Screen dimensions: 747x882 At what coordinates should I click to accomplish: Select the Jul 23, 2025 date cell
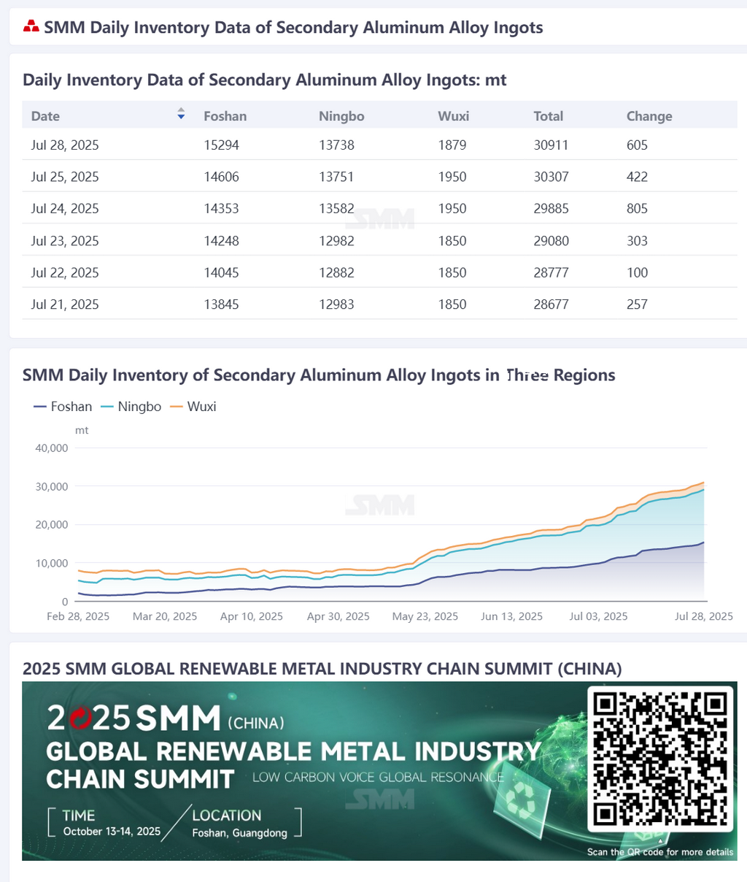[65, 241]
